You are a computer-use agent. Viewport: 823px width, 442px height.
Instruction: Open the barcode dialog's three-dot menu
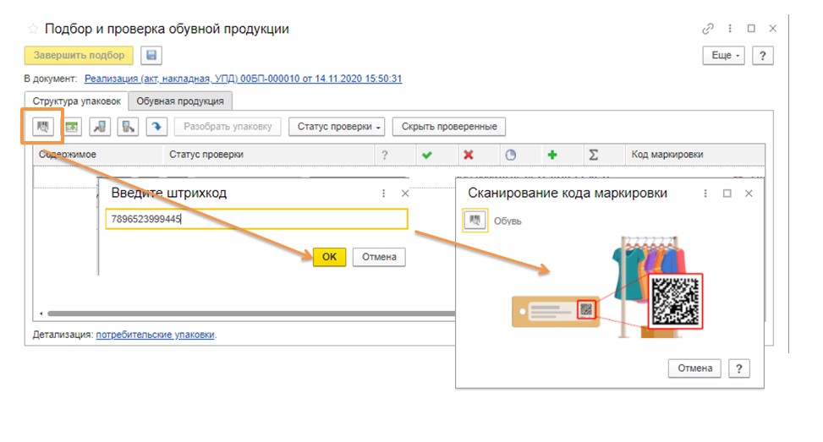383,194
